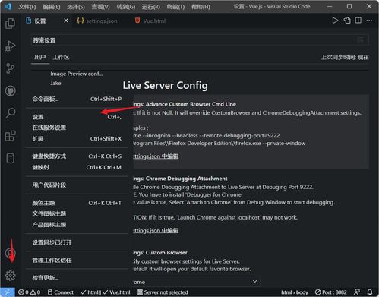Choose 用户代码片段 menu entry

point(77,185)
